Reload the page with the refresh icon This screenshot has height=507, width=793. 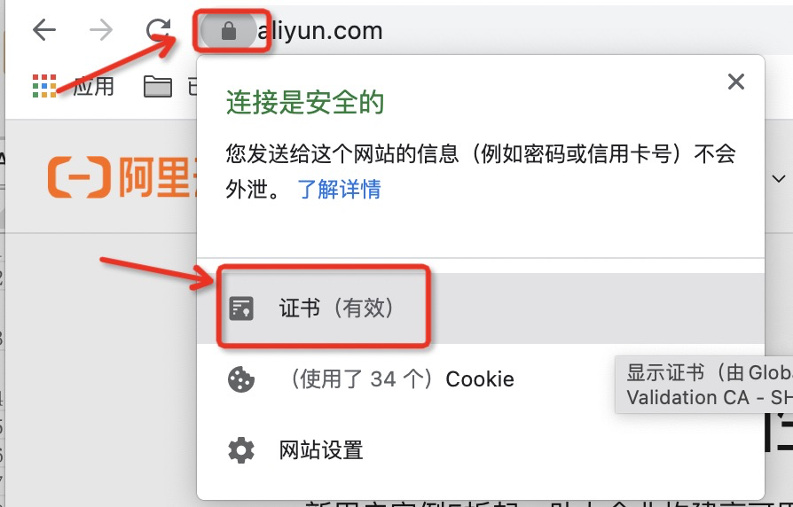point(158,30)
